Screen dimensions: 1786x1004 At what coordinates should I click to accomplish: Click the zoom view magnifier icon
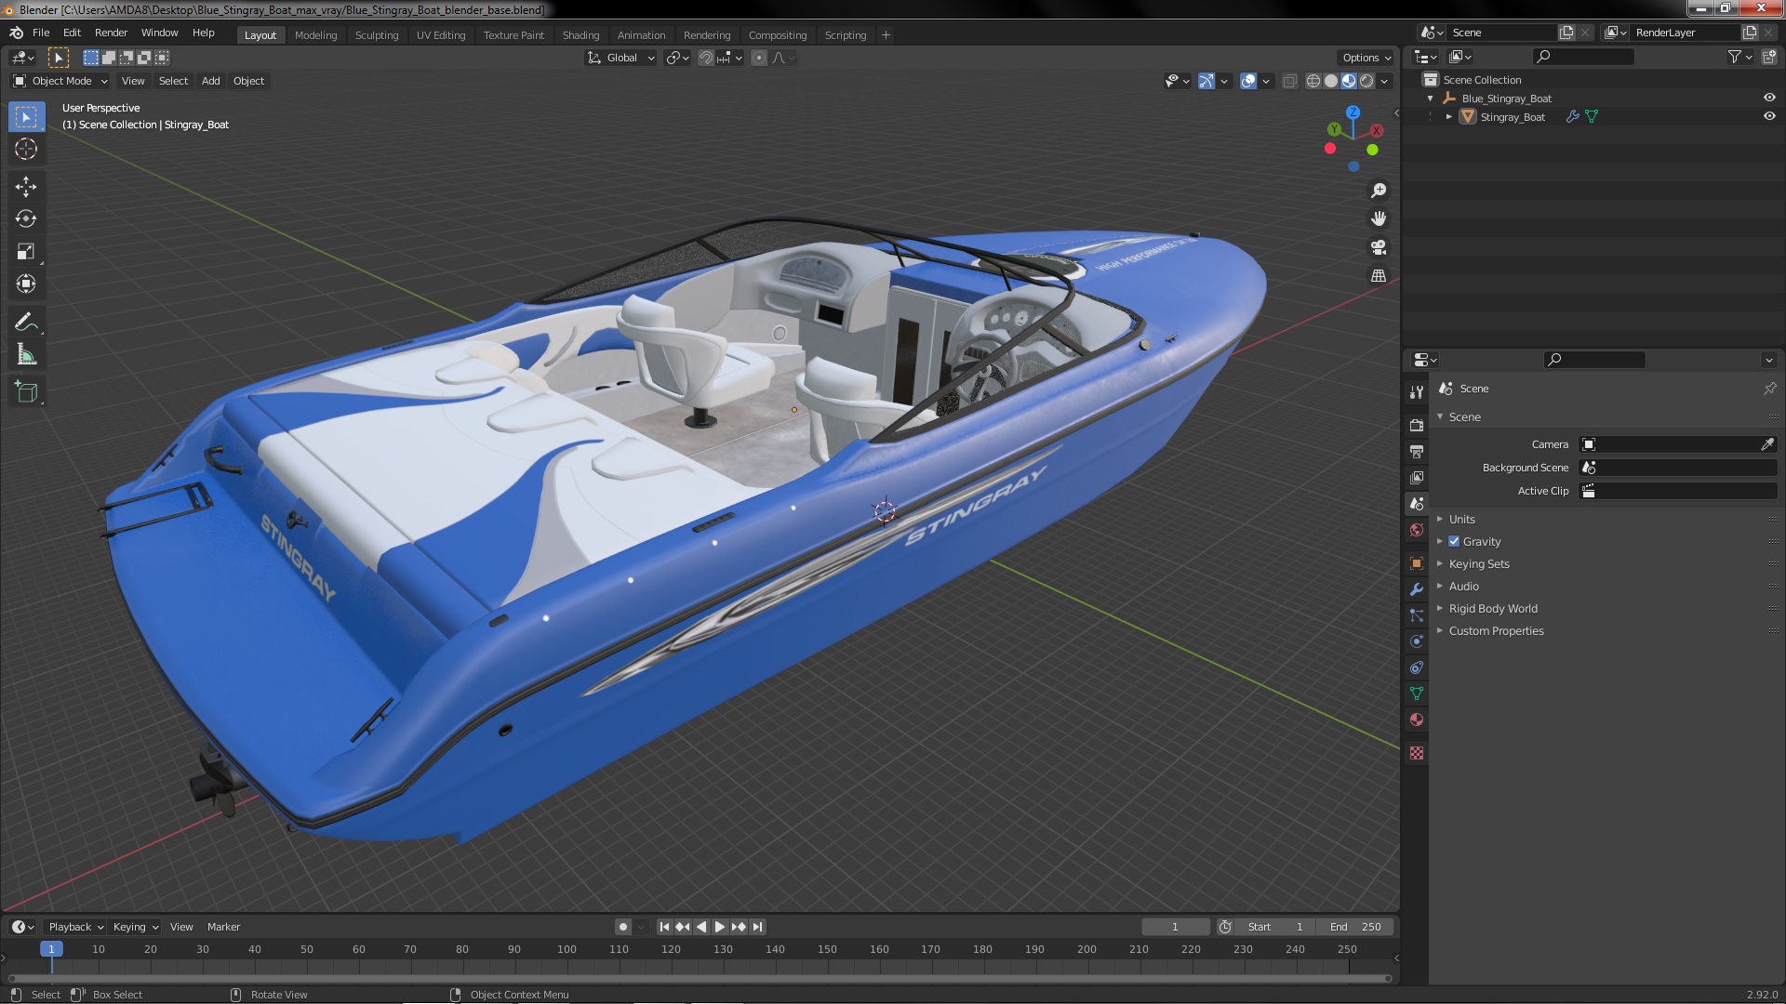1379,191
